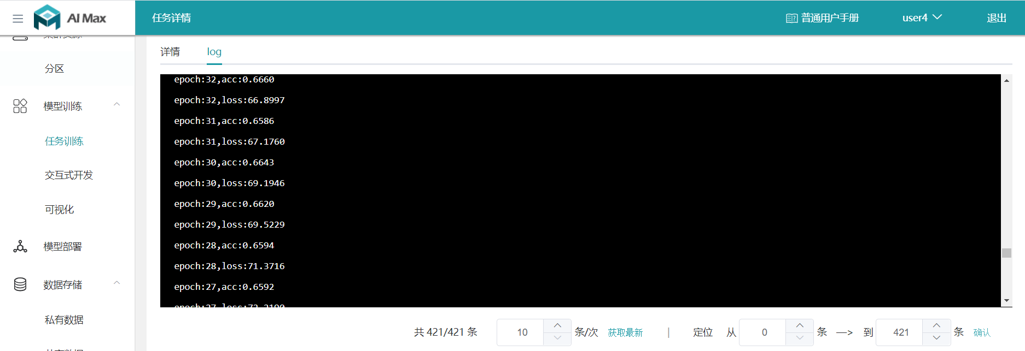This screenshot has height=351, width=1025.
Task: Click log line epoch:30,acc:0.6643
Action: coord(224,163)
